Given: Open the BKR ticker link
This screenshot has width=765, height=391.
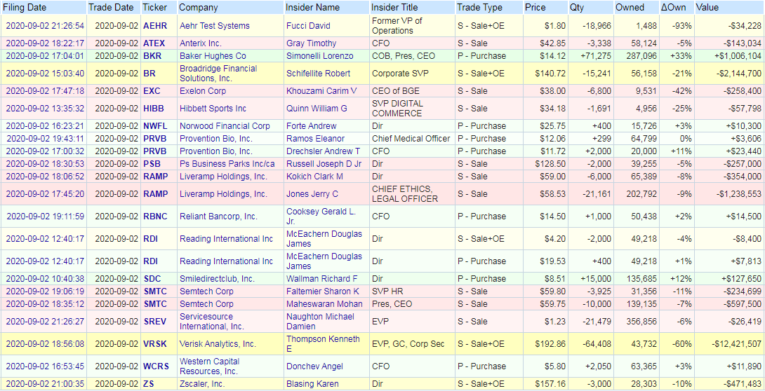Looking at the screenshot, I should (x=152, y=56).
